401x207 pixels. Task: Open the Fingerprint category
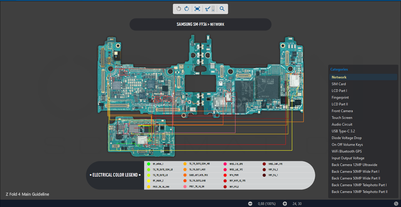click(x=363, y=97)
